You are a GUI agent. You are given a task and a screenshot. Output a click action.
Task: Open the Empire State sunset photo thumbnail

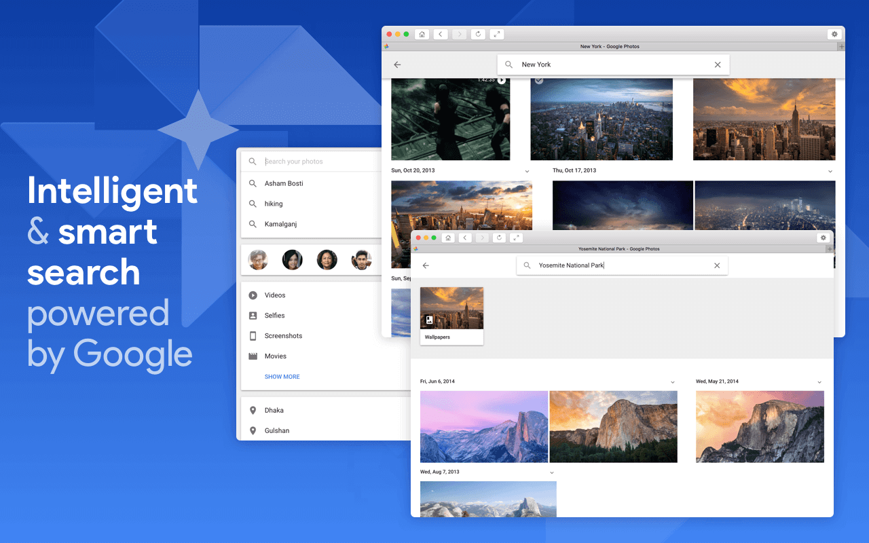(764, 119)
